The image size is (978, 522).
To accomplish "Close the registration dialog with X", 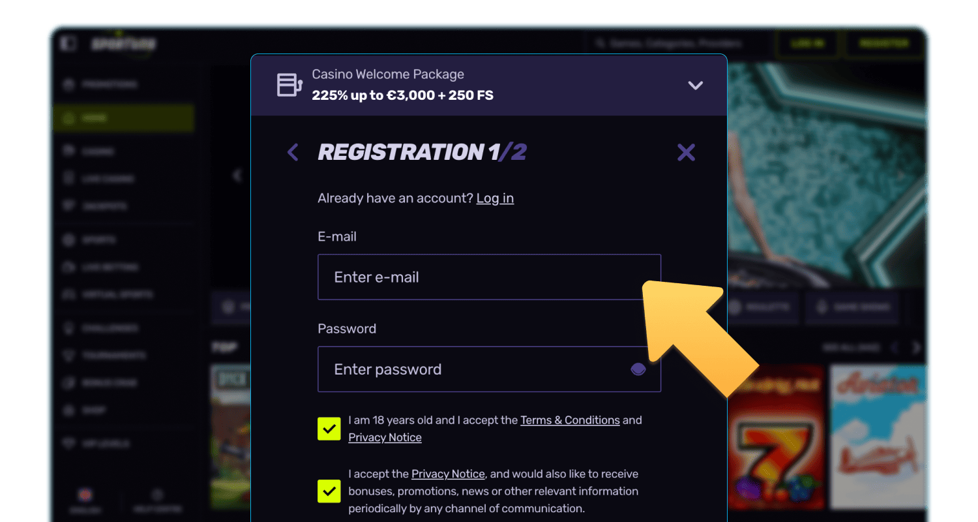I will [x=686, y=153].
